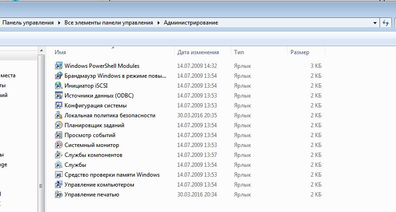This screenshot has width=396, height=212.
Task: Select the Управление компьютером name
Action: point(99,185)
